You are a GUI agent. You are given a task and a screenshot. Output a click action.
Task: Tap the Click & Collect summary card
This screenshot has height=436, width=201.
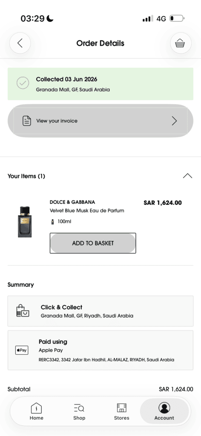coord(100,311)
